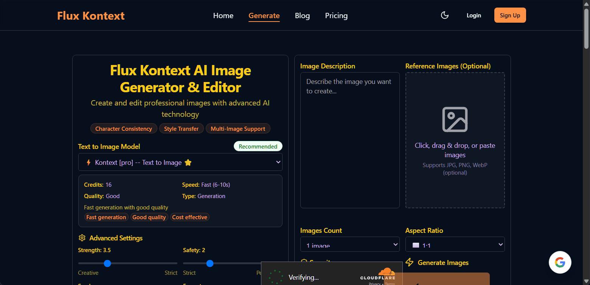Click the Safety slider handle
Viewport: 590px width, 285px height.
[x=210, y=263]
